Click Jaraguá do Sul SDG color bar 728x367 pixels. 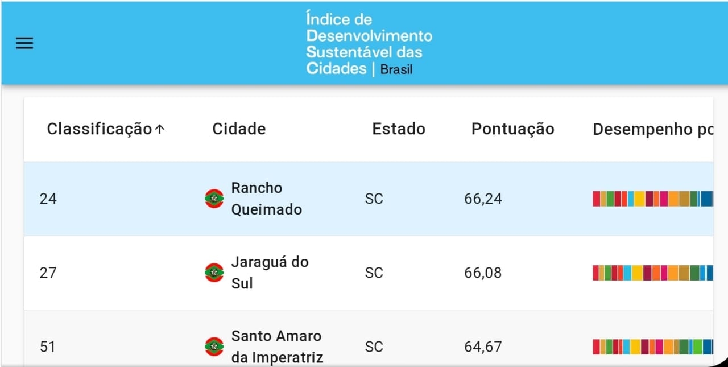click(652, 273)
